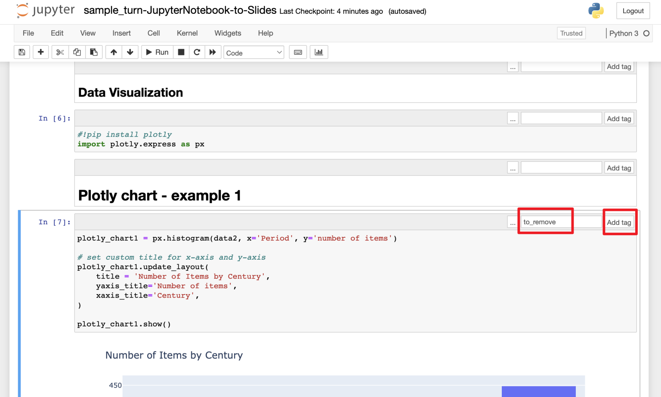The width and height of the screenshot is (661, 397).
Task: Move selected cell down arrow
Action: (x=130, y=52)
